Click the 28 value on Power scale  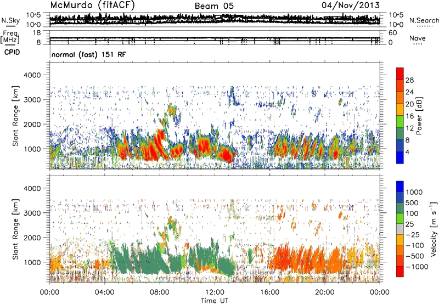pyautogui.click(x=409, y=80)
